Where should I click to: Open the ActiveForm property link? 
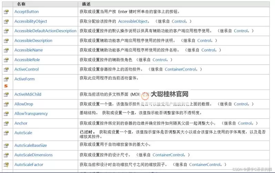(24, 79)
